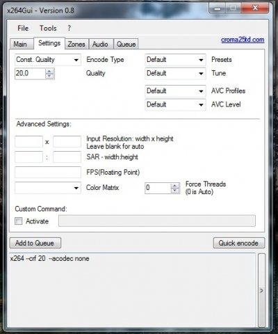Switch to the Zones tab
Screen dimensions: 278x334
pos(76,44)
